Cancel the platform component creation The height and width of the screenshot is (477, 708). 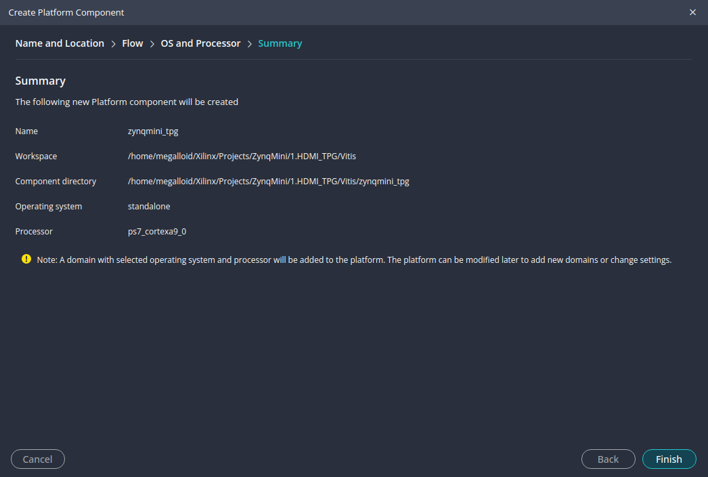pyautogui.click(x=37, y=459)
